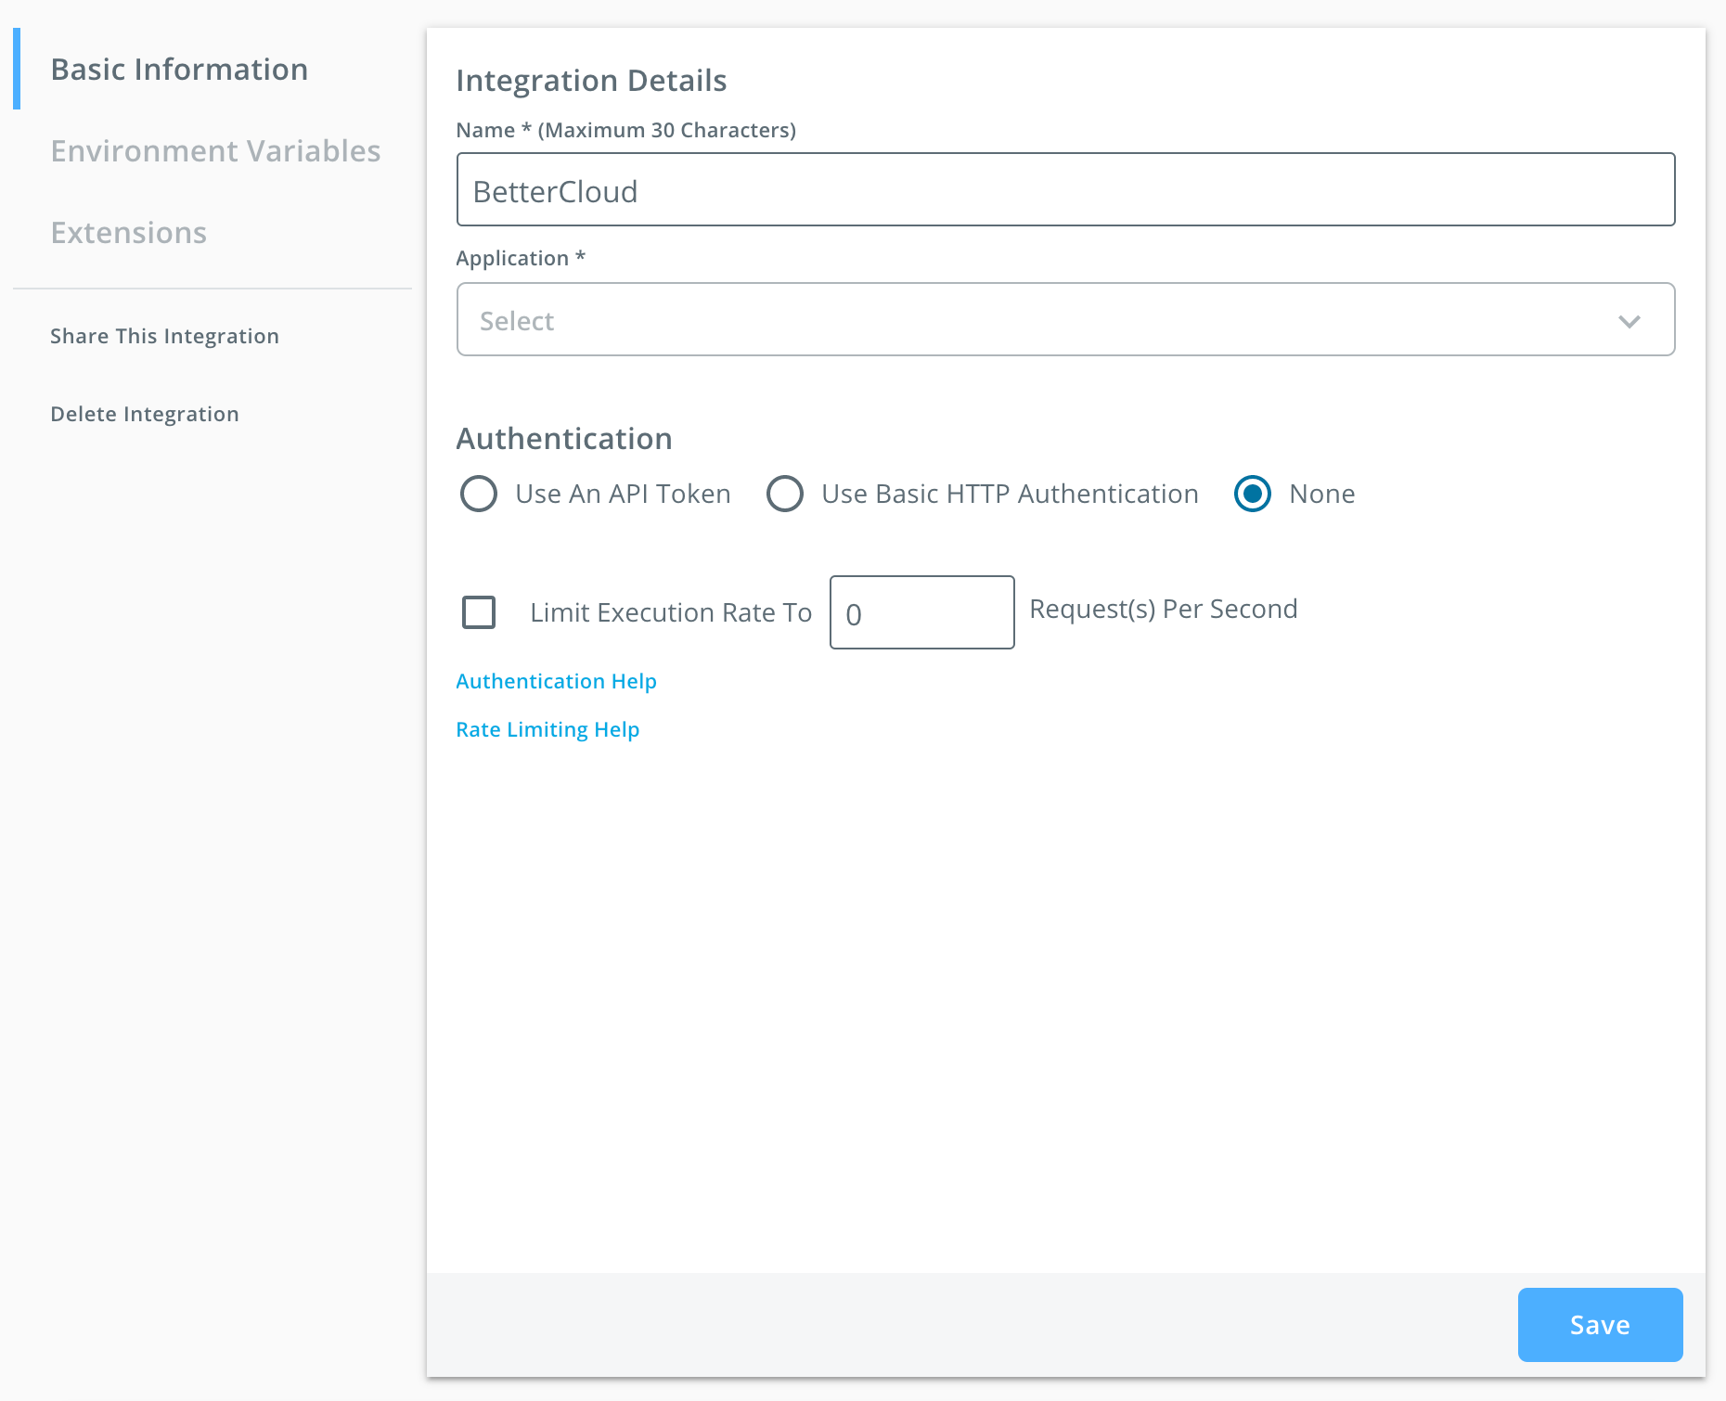This screenshot has width=1726, height=1401.
Task: Select None for authentication
Action: coord(1253,494)
